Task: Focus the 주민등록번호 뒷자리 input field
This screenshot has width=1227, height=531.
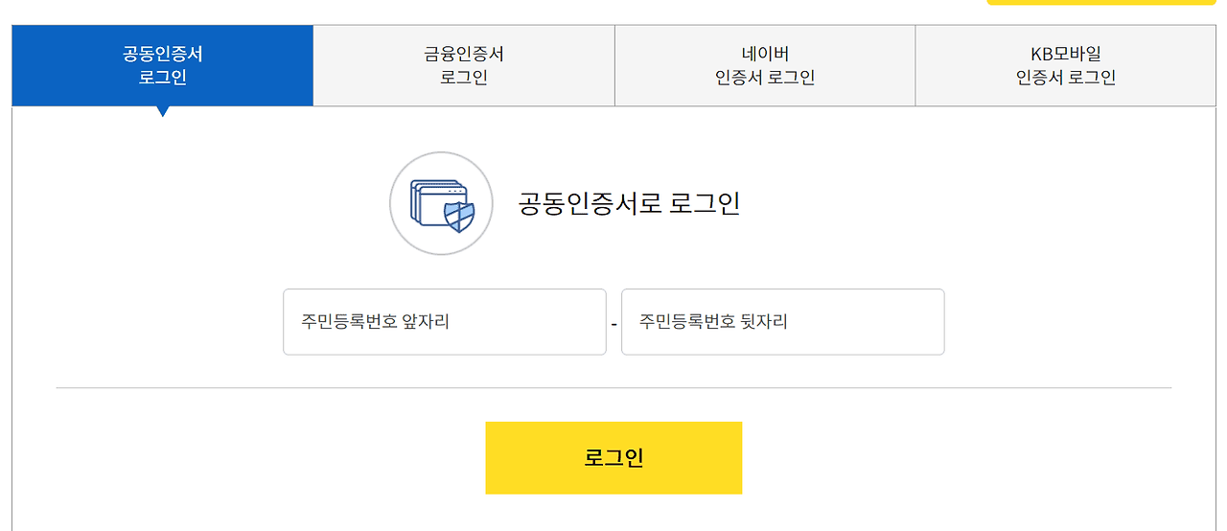Action: (x=783, y=322)
